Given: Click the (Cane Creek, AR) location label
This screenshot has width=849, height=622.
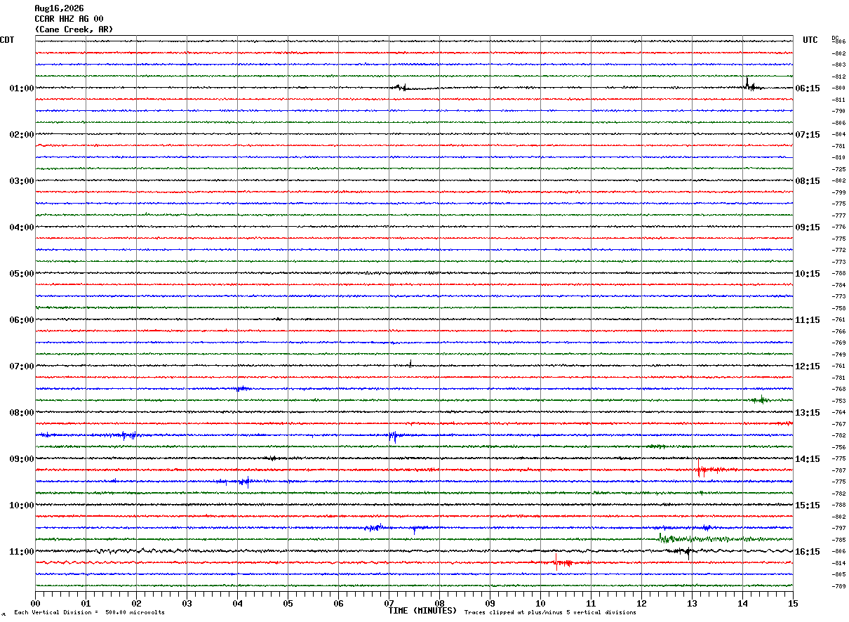Looking at the screenshot, I should click(x=74, y=29).
